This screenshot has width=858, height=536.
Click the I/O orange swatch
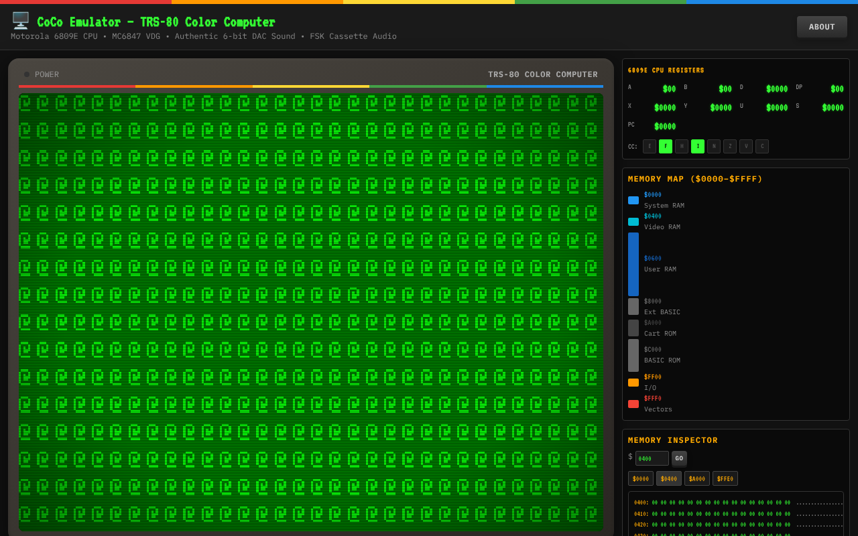coord(633,383)
